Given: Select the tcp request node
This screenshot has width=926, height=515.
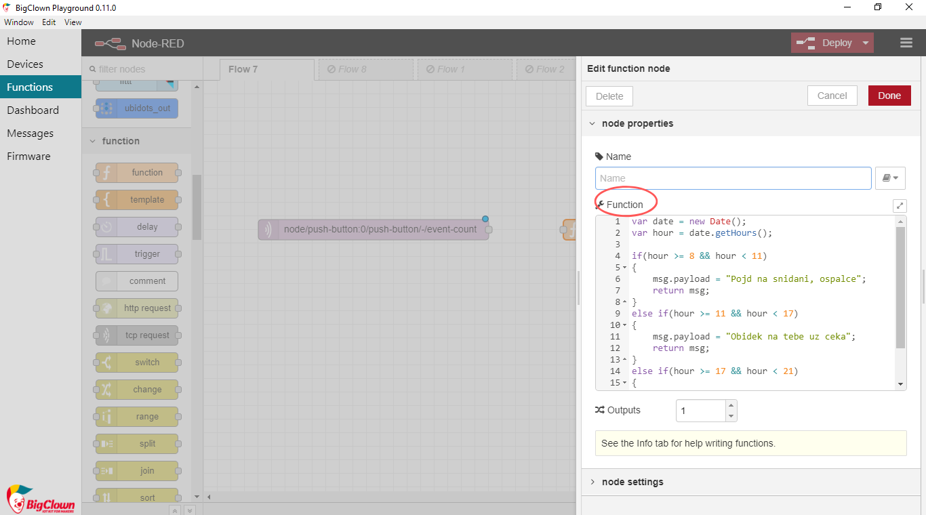Looking at the screenshot, I should (x=137, y=335).
